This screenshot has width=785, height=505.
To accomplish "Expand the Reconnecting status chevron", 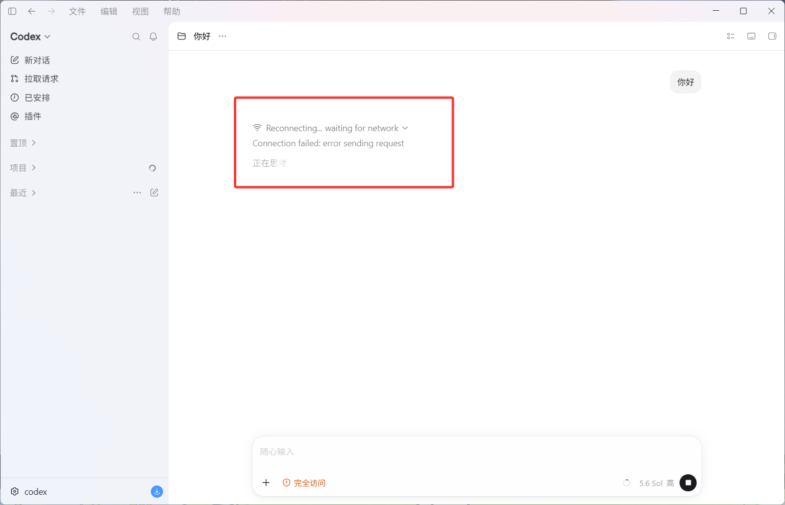I will click(x=405, y=128).
